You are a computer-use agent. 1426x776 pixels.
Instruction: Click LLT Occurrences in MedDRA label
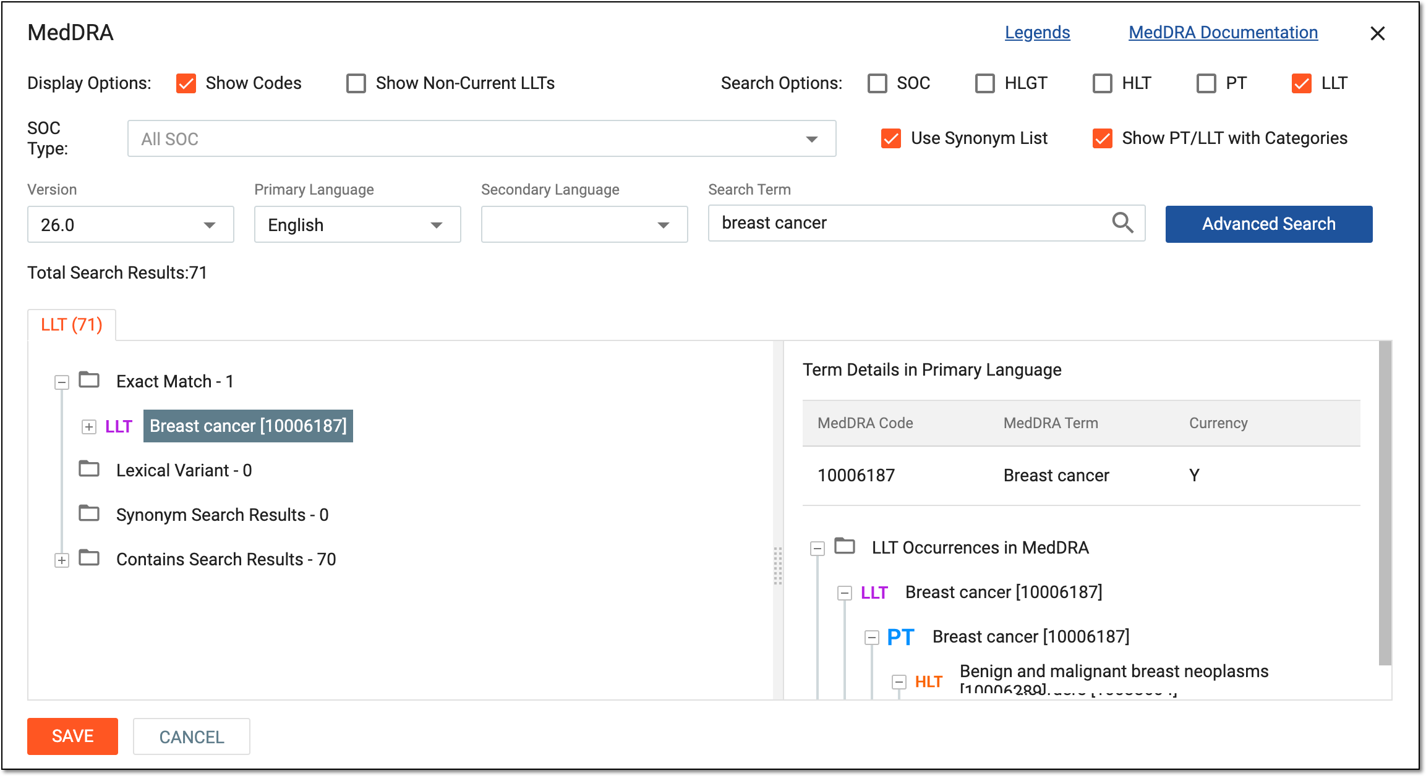[980, 548]
